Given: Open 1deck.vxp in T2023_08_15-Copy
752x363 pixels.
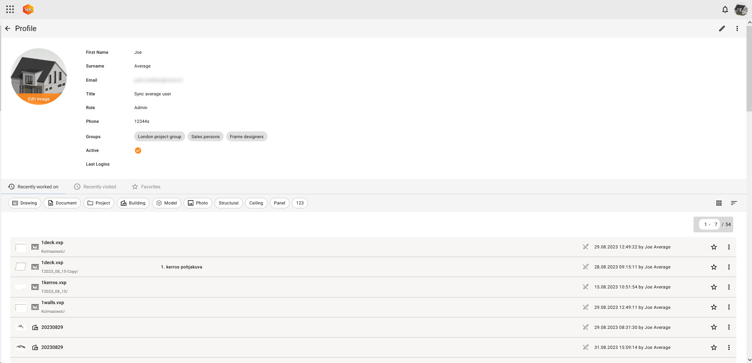Looking at the screenshot, I should (x=52, y=263).
